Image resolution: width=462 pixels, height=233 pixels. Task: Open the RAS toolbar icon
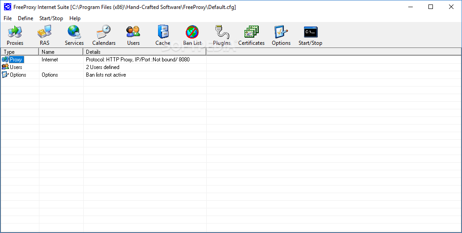(44, 32)
